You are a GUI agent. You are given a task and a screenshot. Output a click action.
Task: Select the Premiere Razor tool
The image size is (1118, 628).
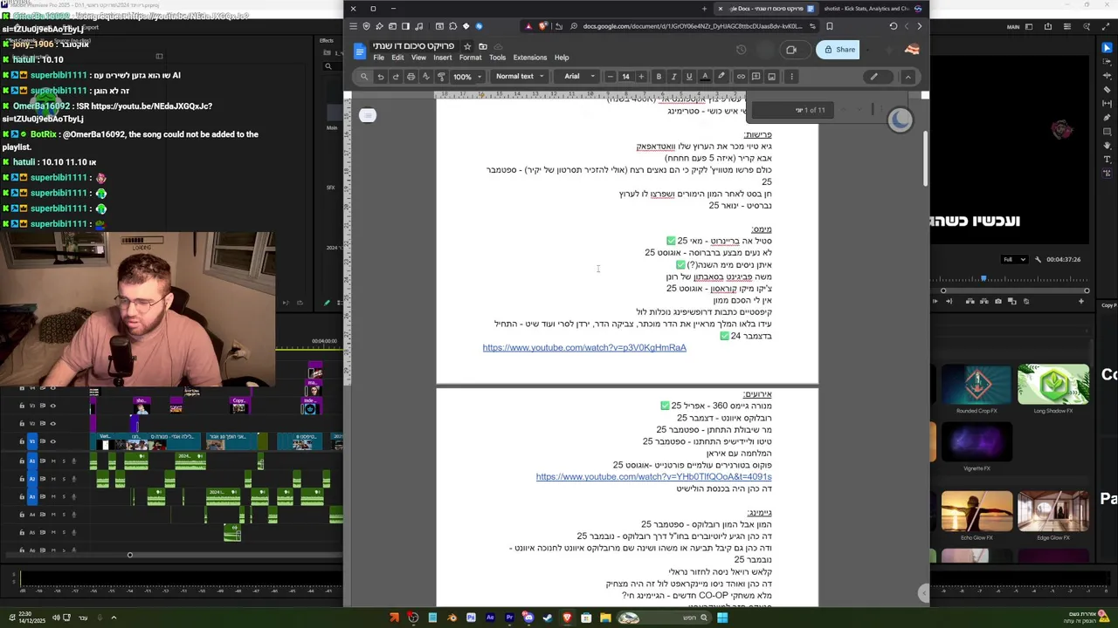(x=1107, y=89)
